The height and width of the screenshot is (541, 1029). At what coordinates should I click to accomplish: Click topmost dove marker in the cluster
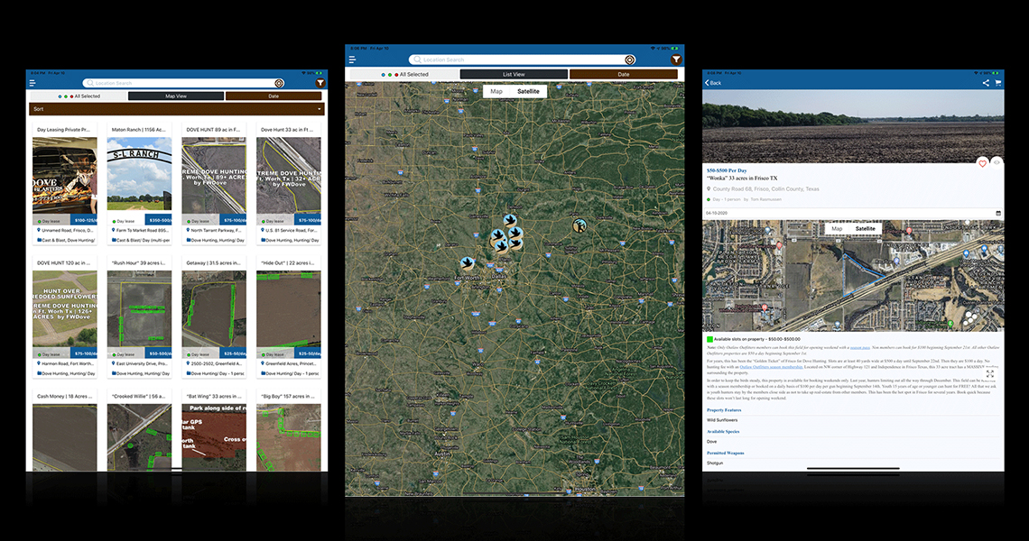(509, 220)
